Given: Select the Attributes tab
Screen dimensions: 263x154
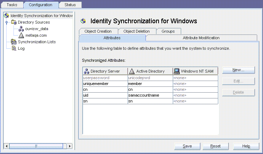Looking at the screenshot, I should (x=112, y=38).
